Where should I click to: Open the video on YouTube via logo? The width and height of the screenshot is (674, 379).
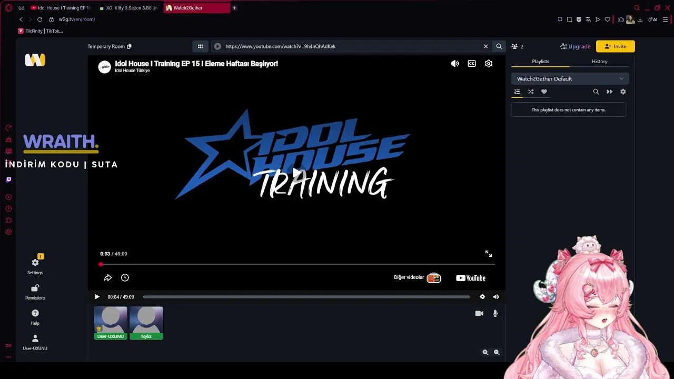tap(471, 278)
